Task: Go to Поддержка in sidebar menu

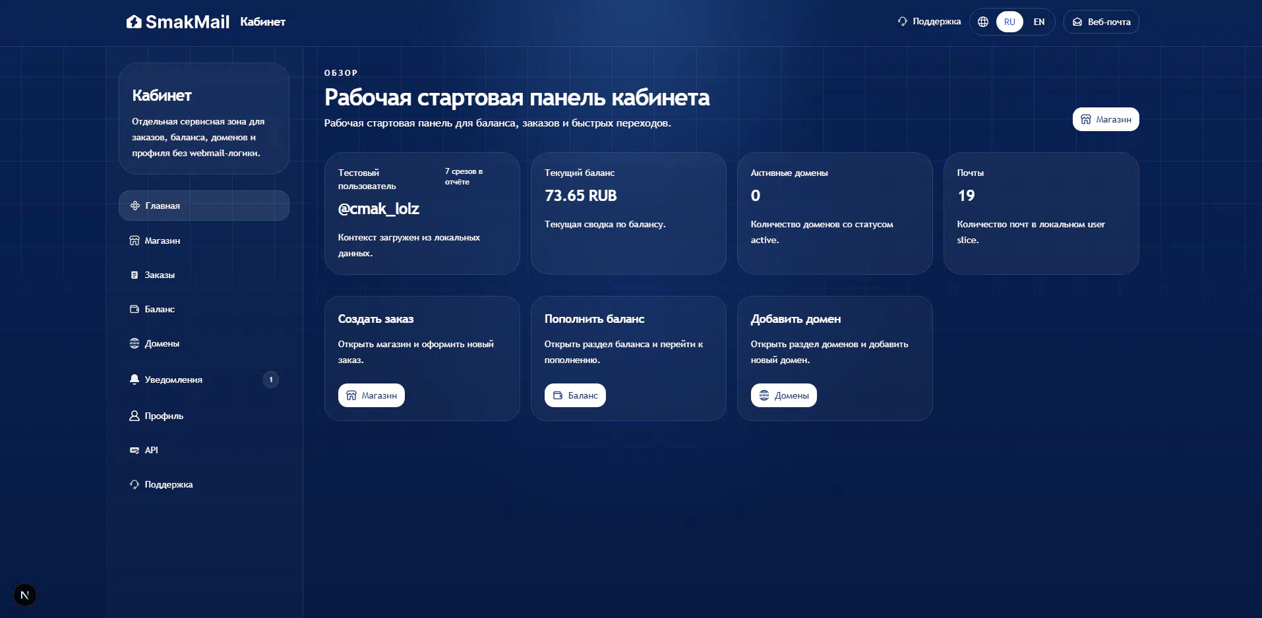Action: pos(168,484)
